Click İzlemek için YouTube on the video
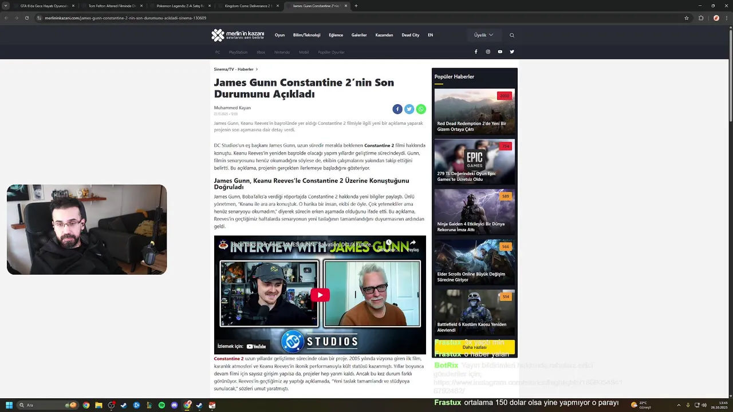This screenshot has height=412, width=733. tap(242, 346)
